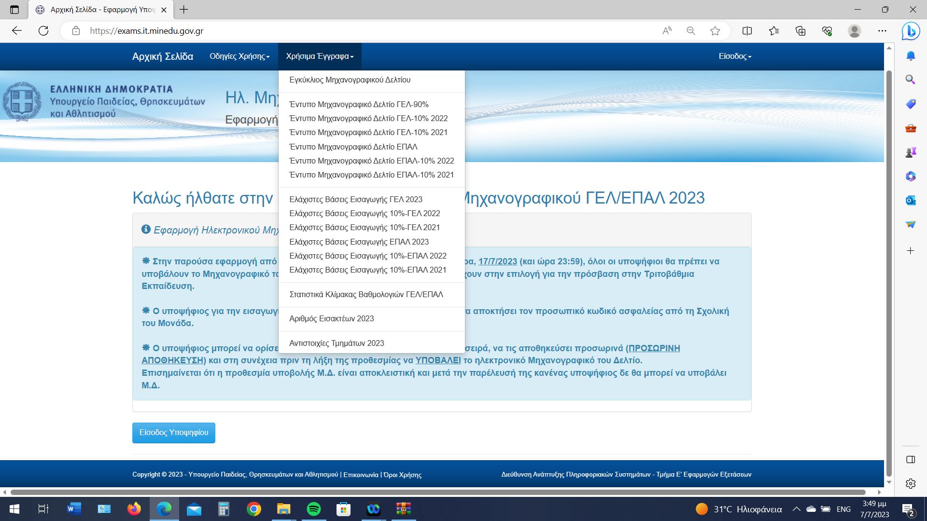Open Bing Chat sidebar icon

point(911,31)
